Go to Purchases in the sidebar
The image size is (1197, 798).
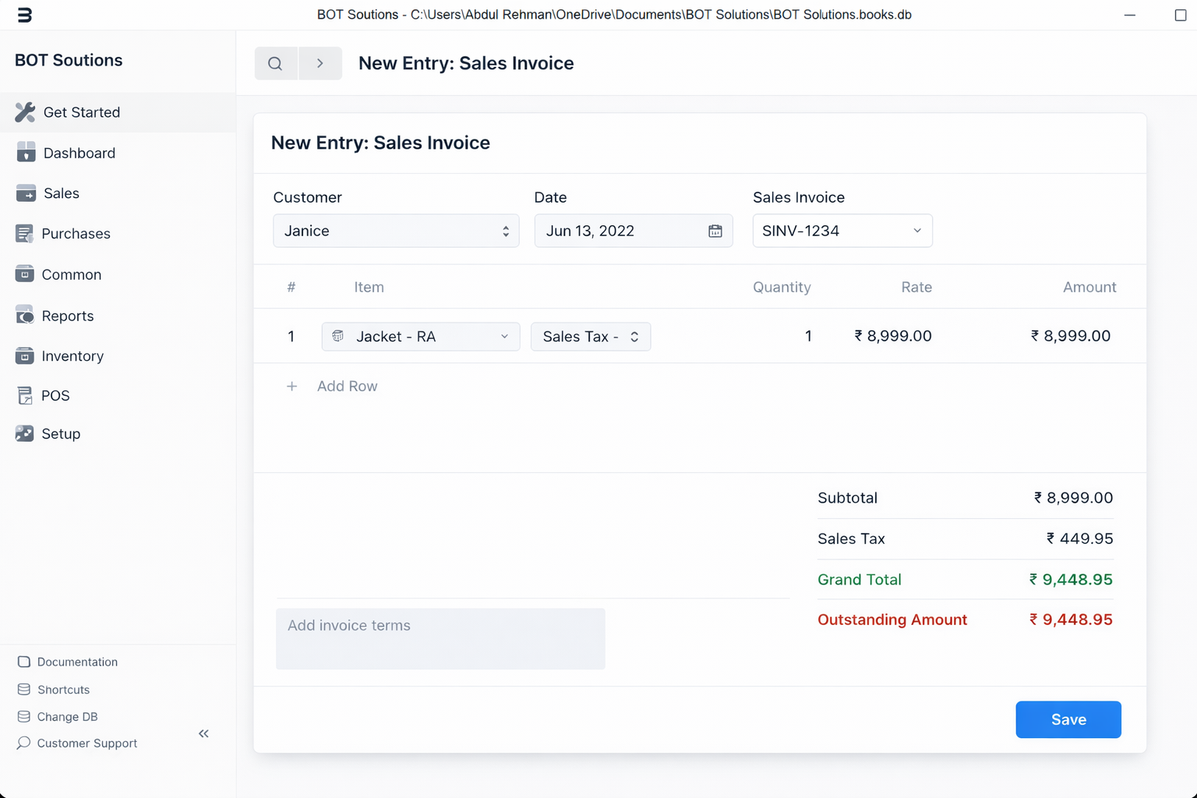(76, 234)
